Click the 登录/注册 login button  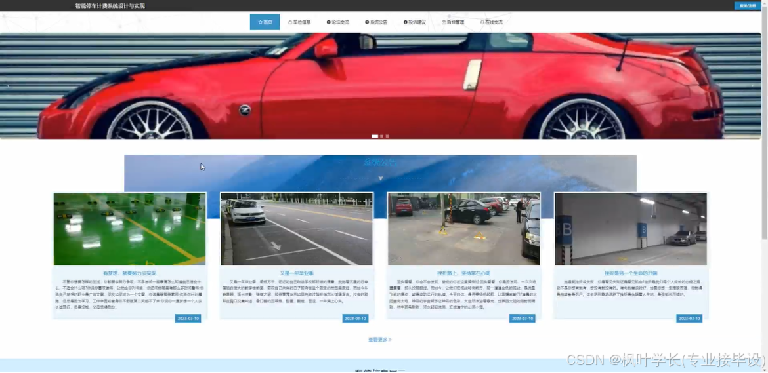click(x=748, y=6)
